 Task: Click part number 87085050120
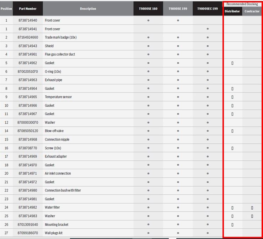[28, 131]
